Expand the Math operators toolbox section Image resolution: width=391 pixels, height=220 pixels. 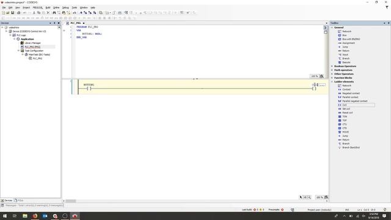(x=332, y=70)
